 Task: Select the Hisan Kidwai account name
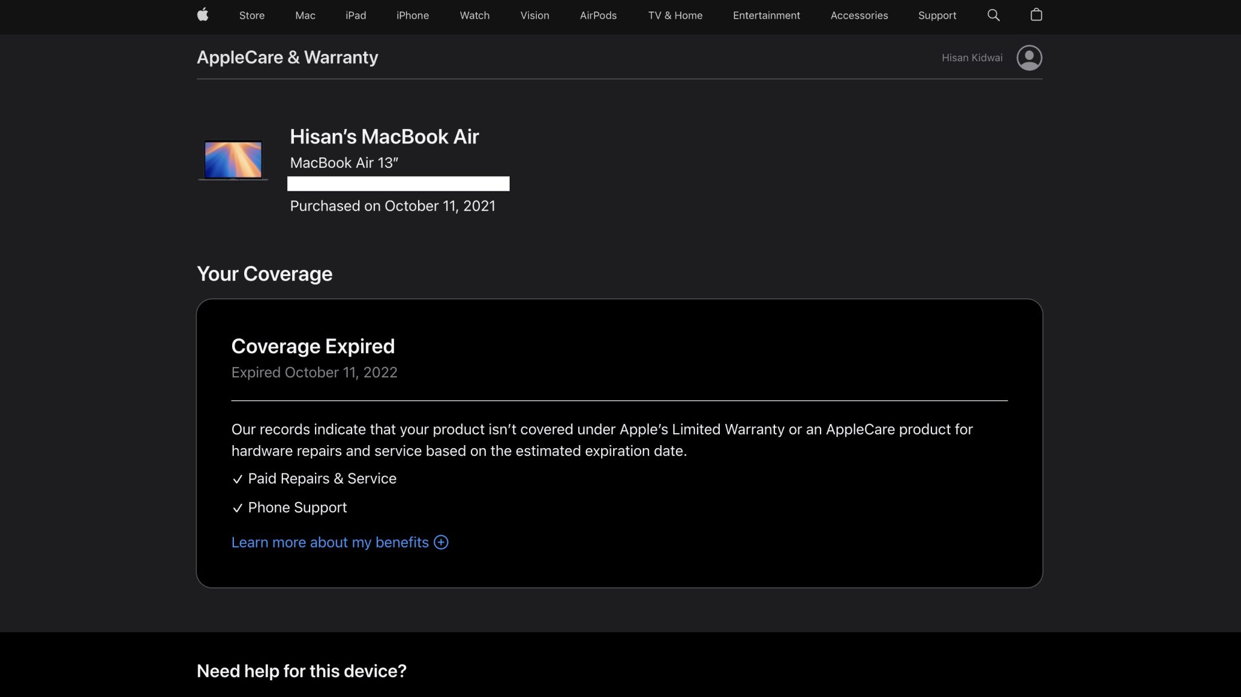pyautogui.click(x=971, y=58)
